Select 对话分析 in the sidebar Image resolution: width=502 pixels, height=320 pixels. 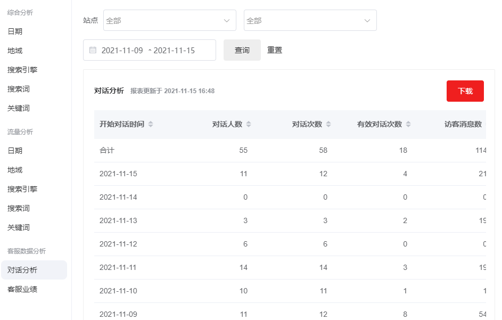coord(22,270)
